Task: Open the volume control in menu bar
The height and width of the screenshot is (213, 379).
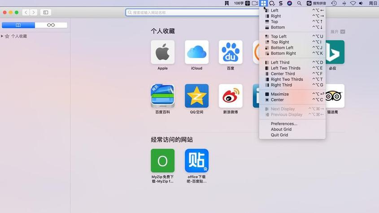Action: (x=361, y=3)
